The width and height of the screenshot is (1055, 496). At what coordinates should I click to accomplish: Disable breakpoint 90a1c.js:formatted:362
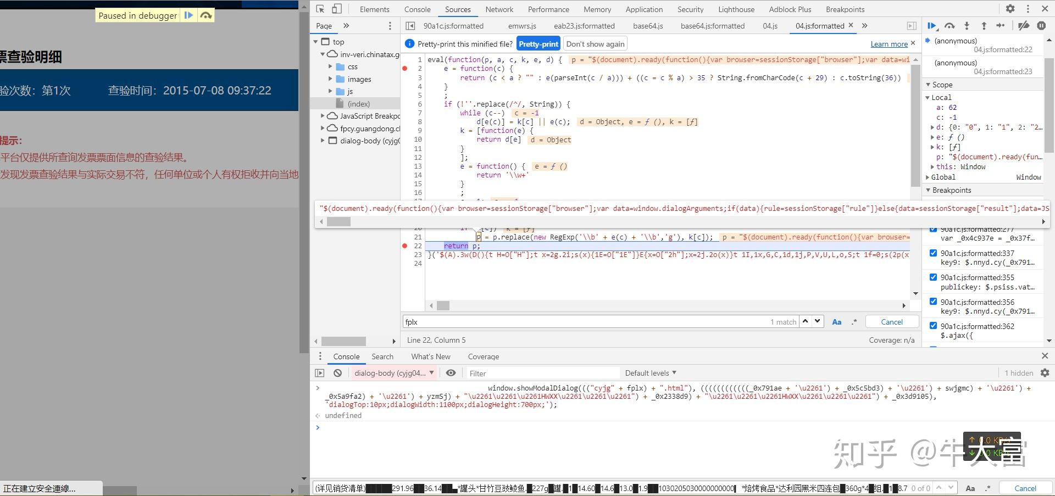[933, 326]
